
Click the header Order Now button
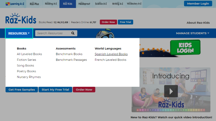(x=108, y=22)
